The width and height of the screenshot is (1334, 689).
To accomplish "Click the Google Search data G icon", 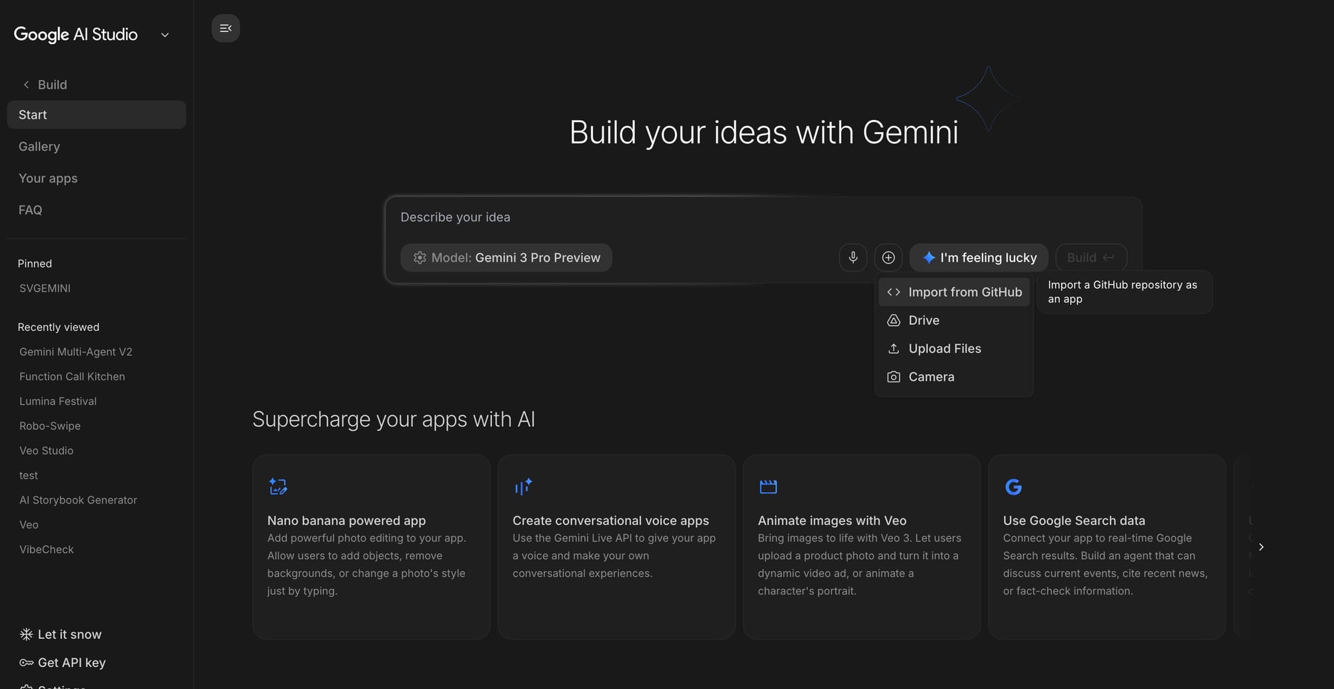I will [x=1013, y=486].
